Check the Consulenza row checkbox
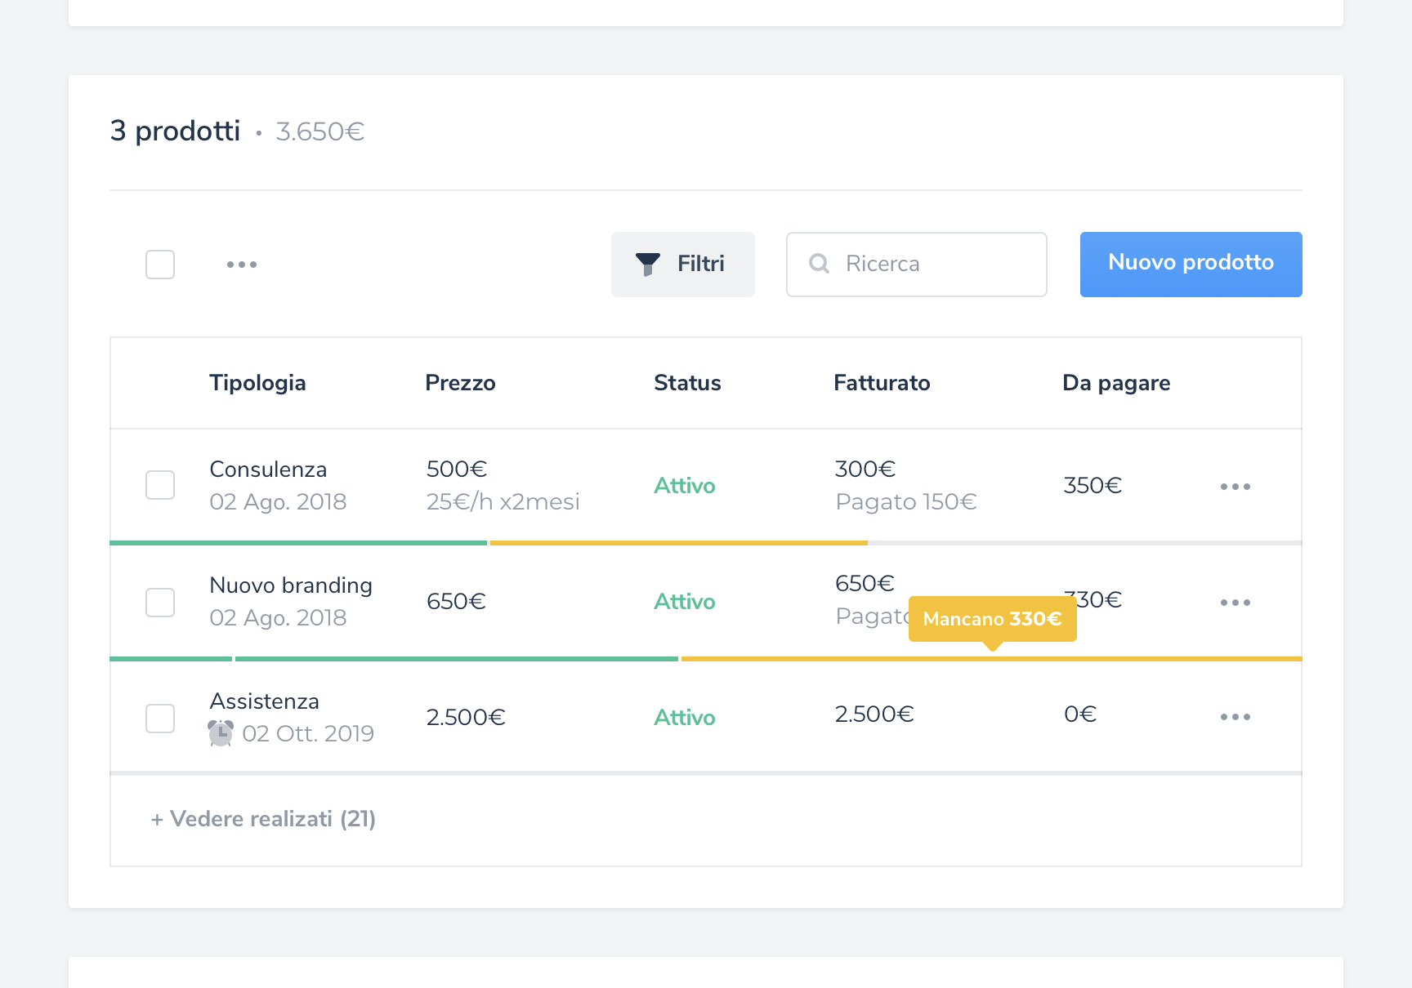 tap(160, 485)
